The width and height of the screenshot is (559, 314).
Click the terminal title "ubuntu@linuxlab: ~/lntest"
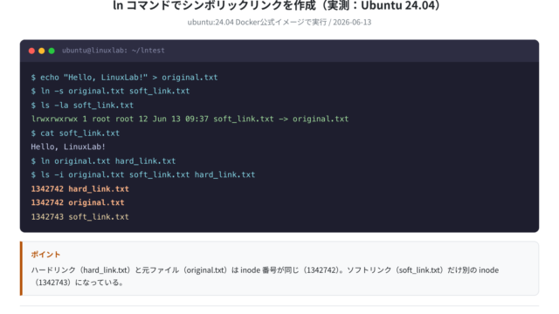tap(114, 51)
